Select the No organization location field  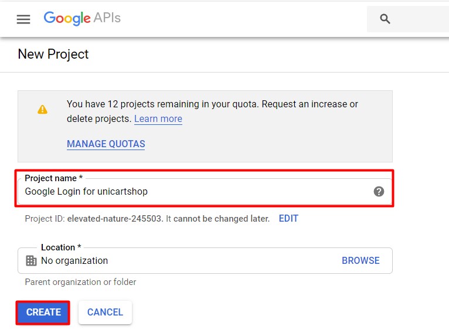pos(205,261)
